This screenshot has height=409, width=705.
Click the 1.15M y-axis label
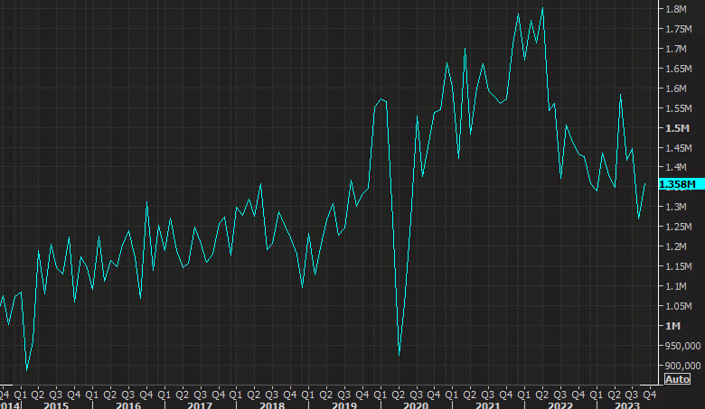tap(679, 266)
